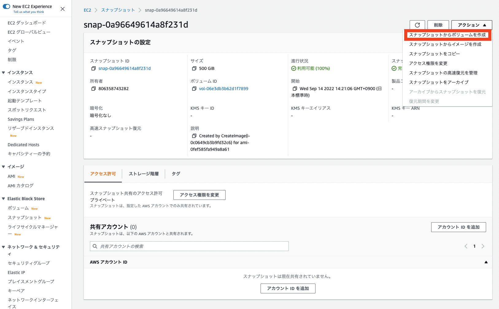Choose スナップショットをコピー from menu
The height and width of the screenshot is (309, 499).
click(447, 54)
